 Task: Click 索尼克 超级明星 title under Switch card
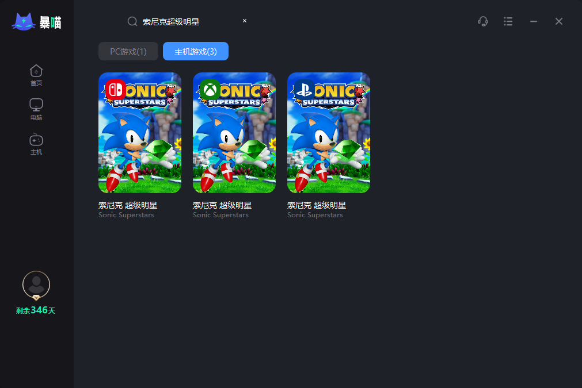[128, 205]
